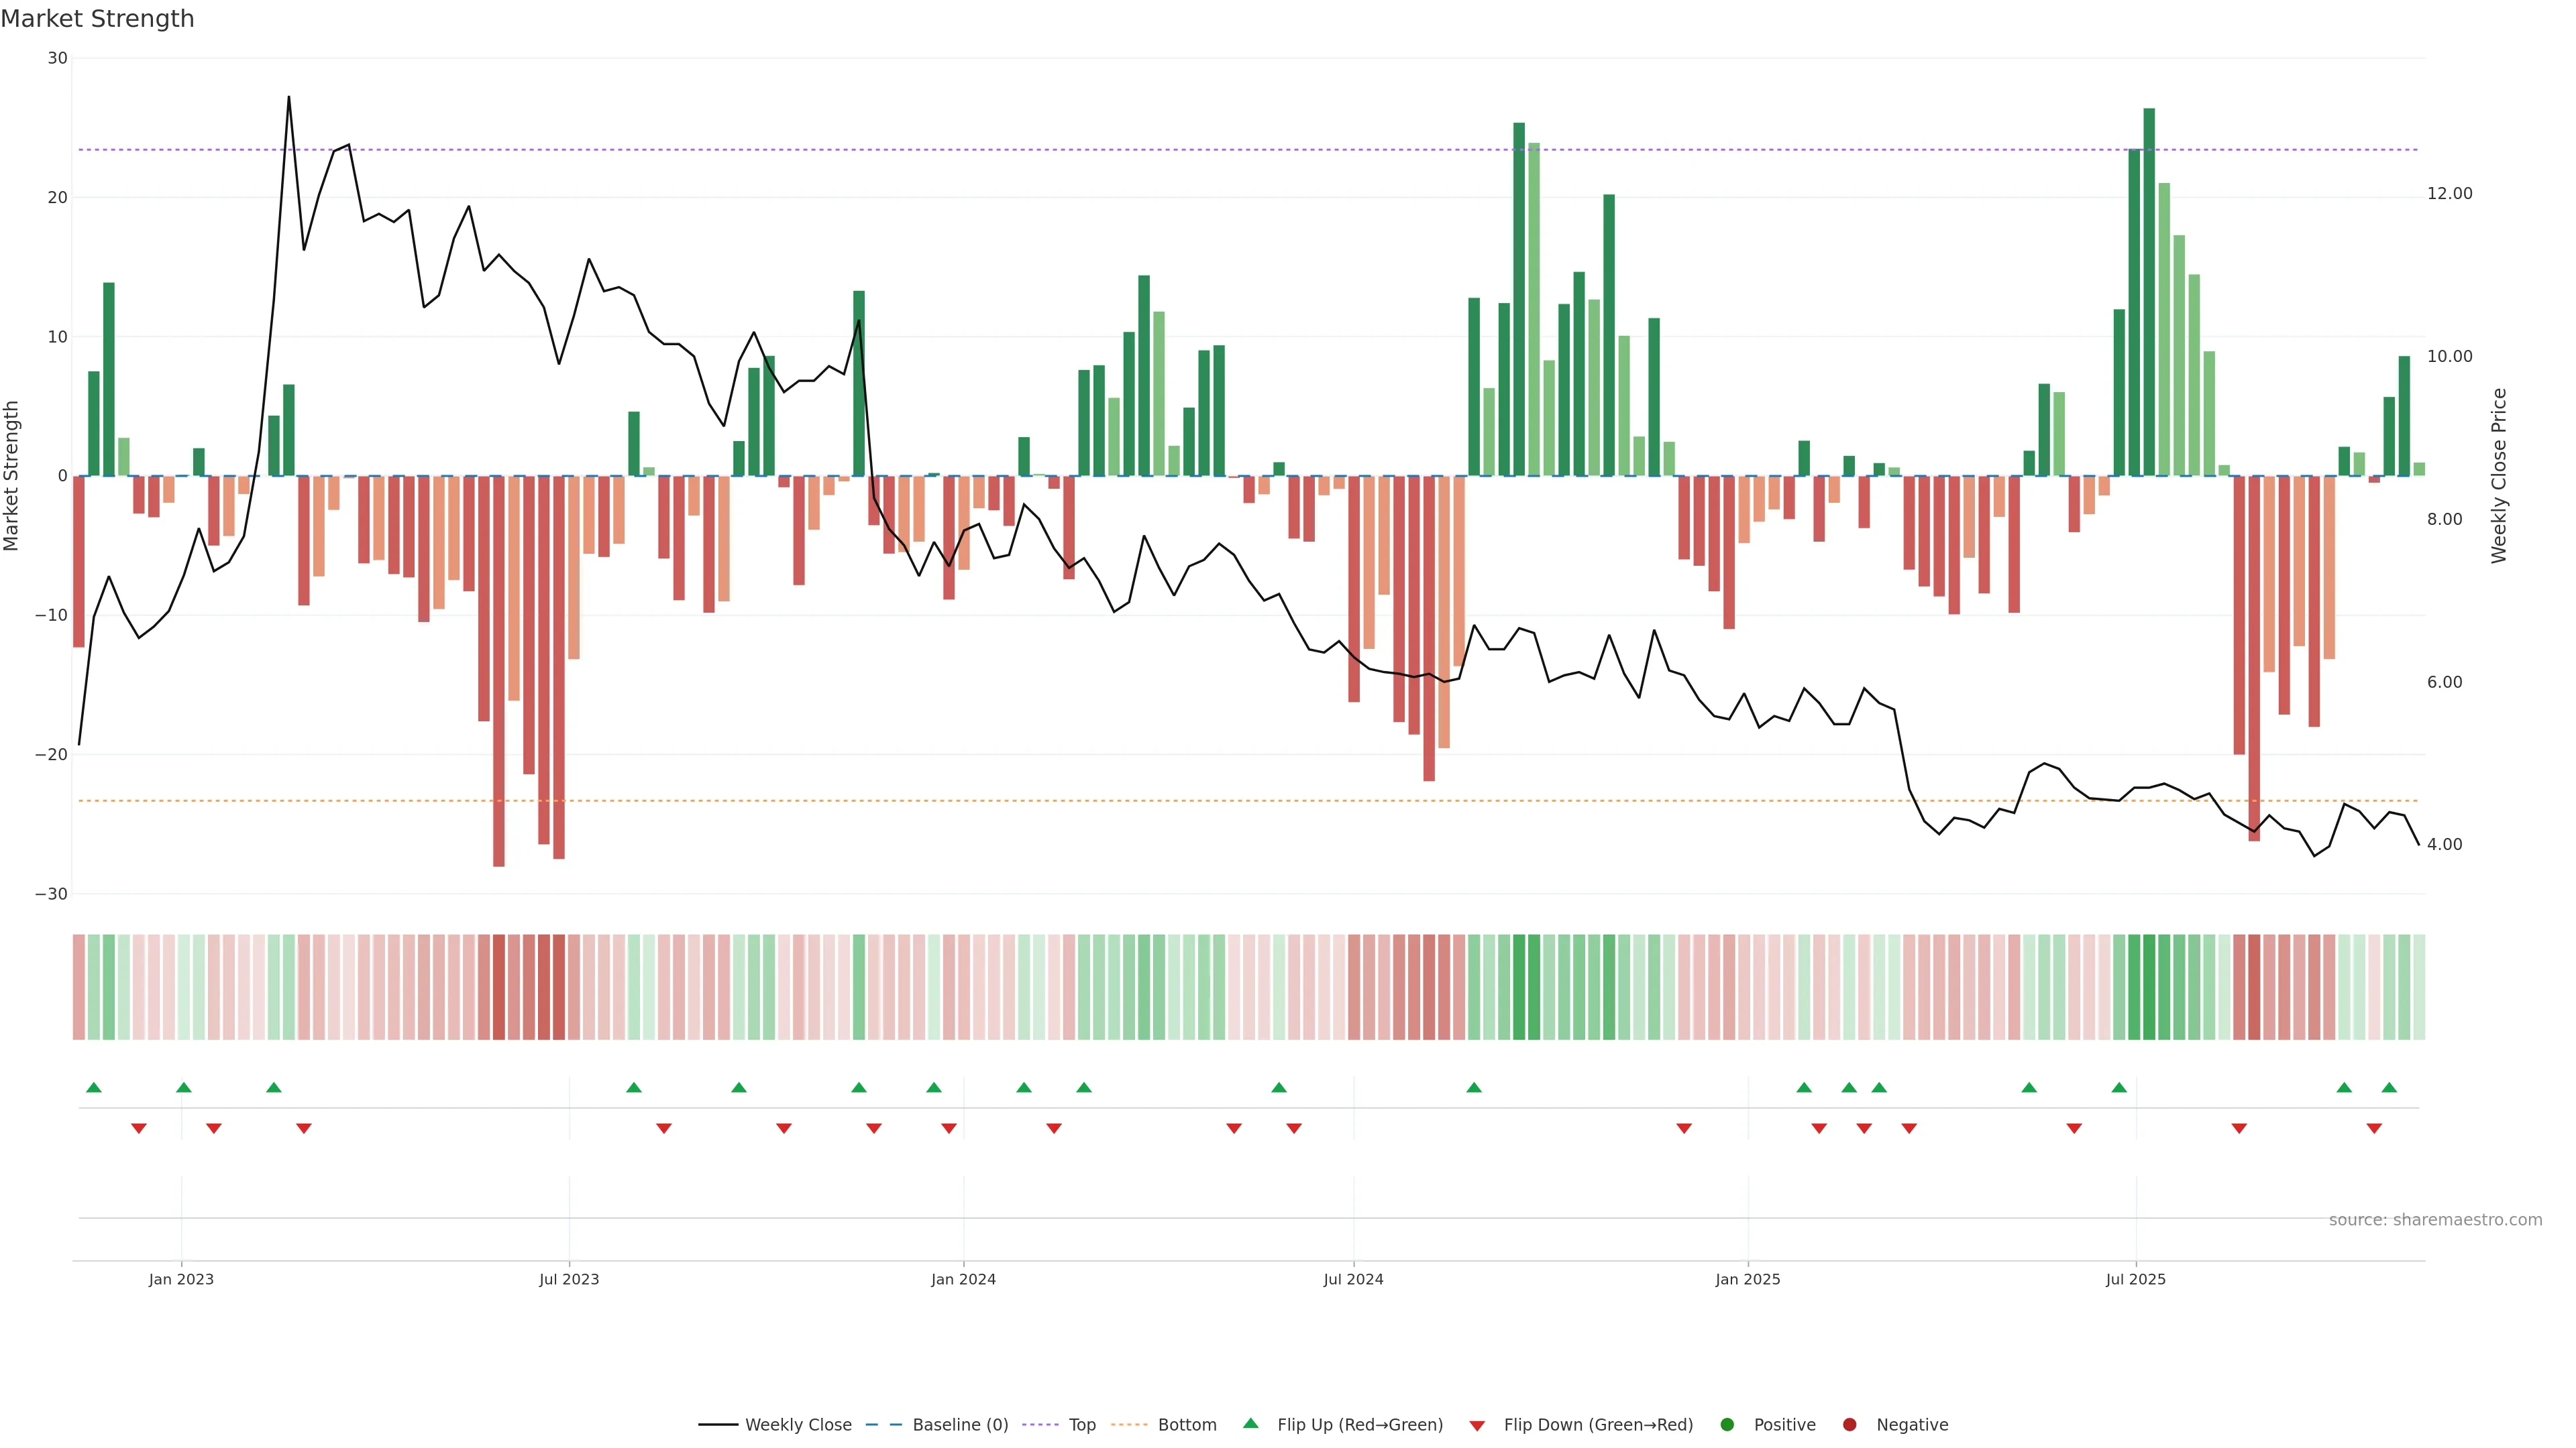Click the Jul 2025 x-axis label
Viewport: 2576px width, 1448px height.
[x=2135, y=1279]
